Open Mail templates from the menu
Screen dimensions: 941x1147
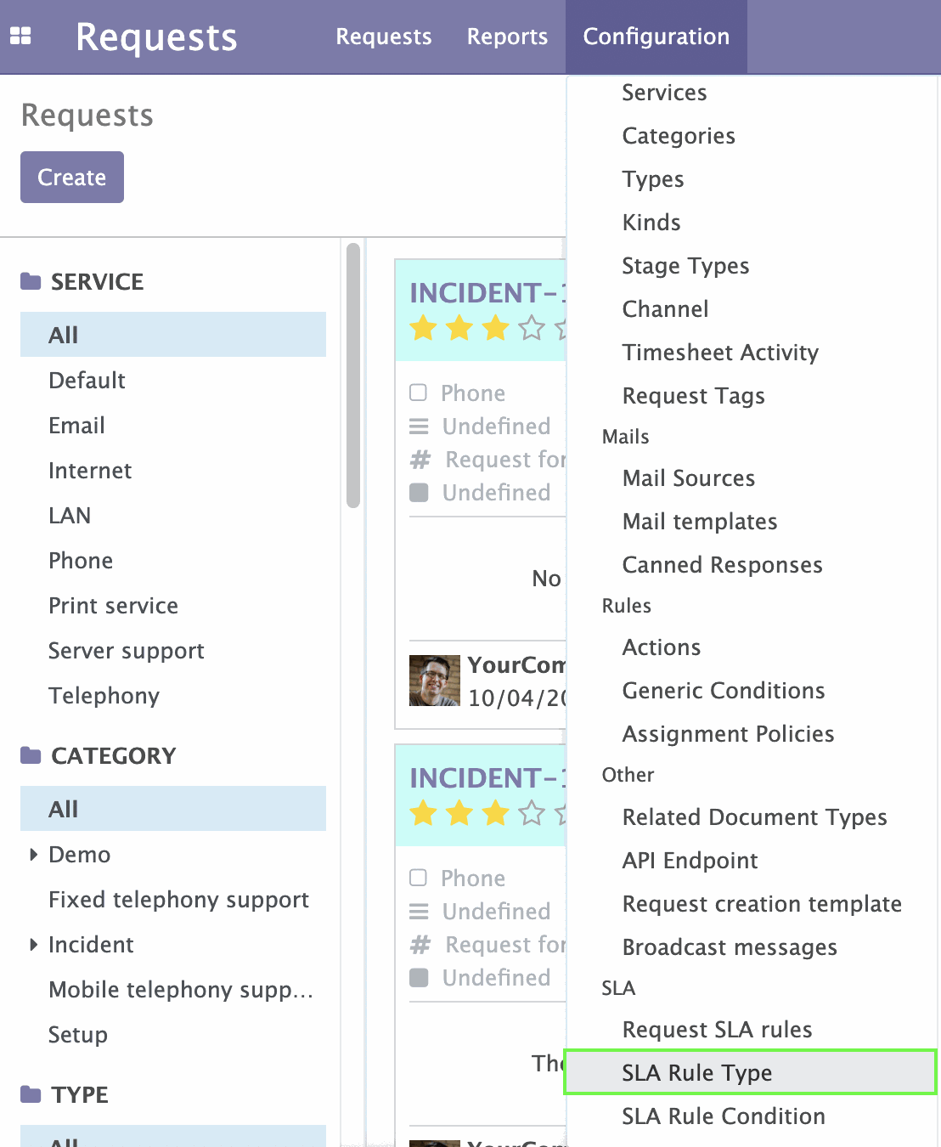pyautogui.click(x=700, y=522)
